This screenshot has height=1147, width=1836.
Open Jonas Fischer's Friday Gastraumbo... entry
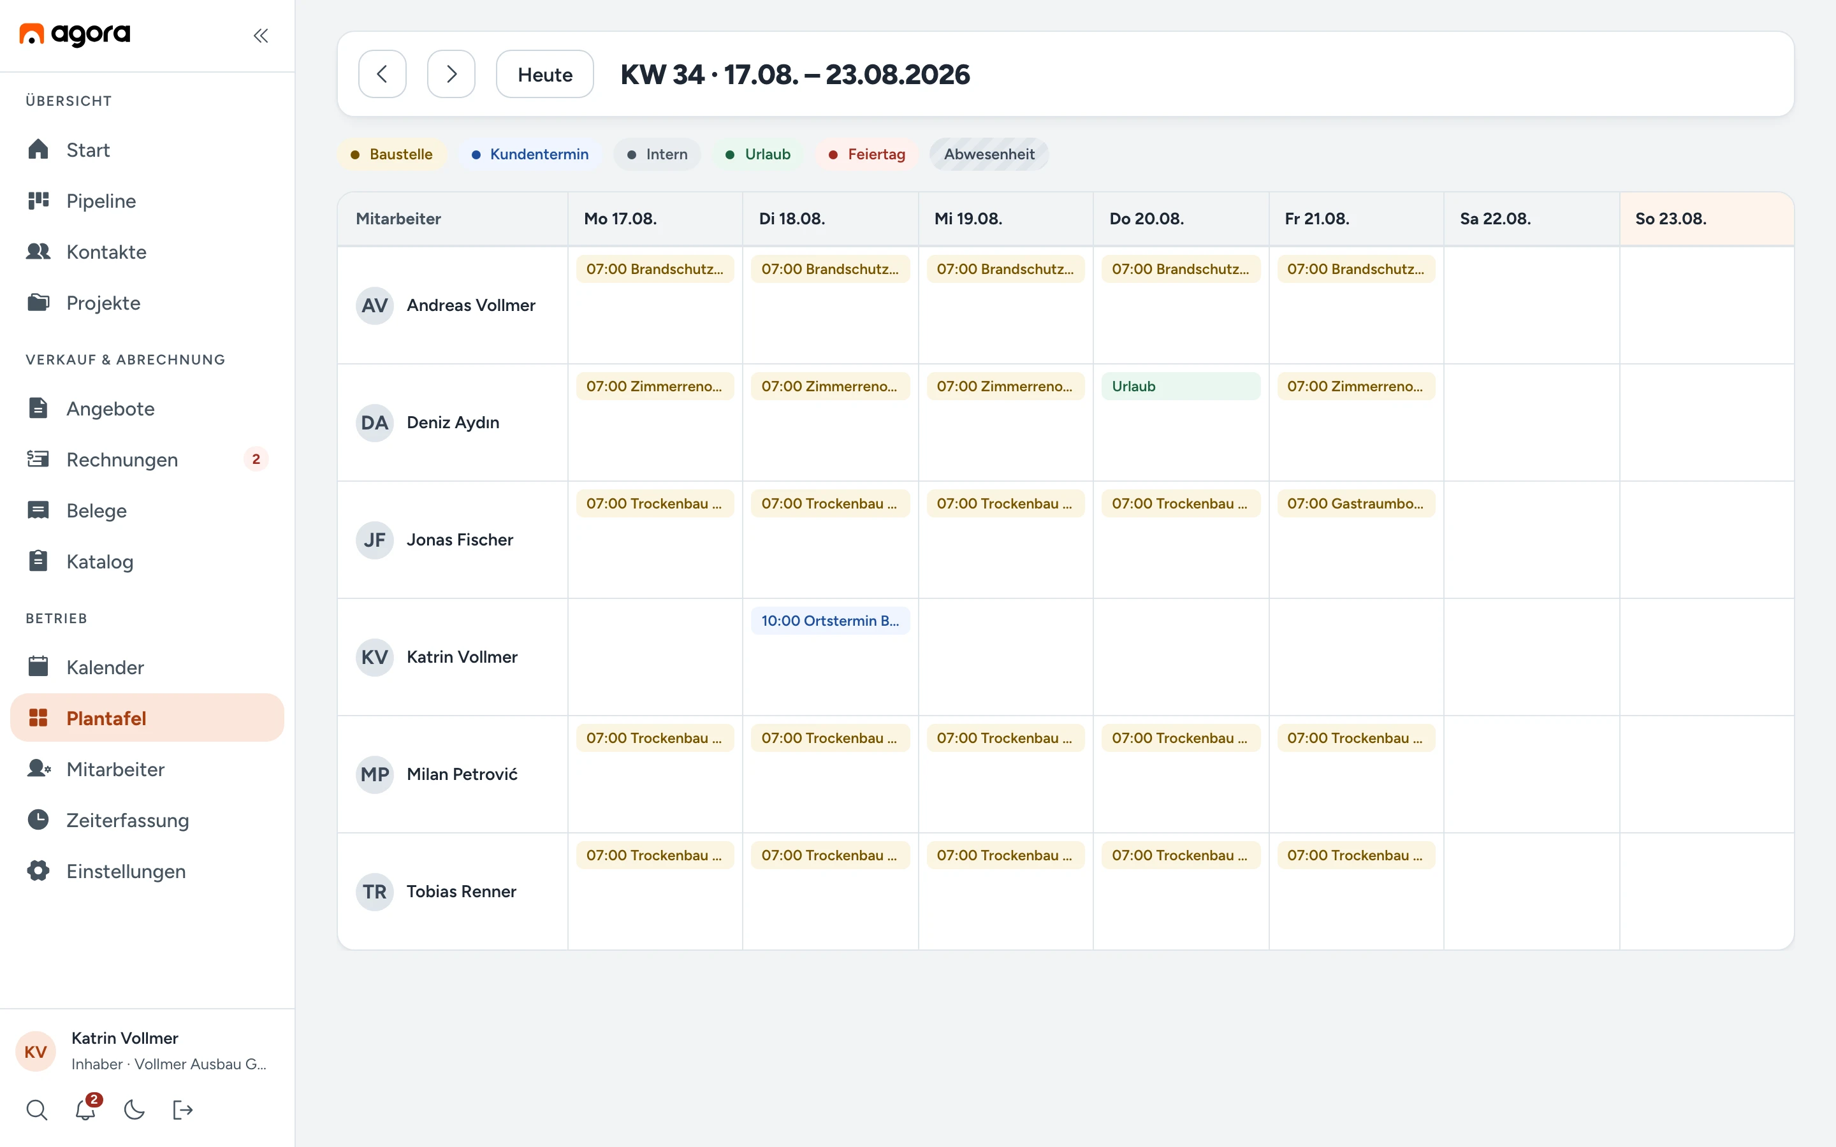click(x=1356, y=503)
